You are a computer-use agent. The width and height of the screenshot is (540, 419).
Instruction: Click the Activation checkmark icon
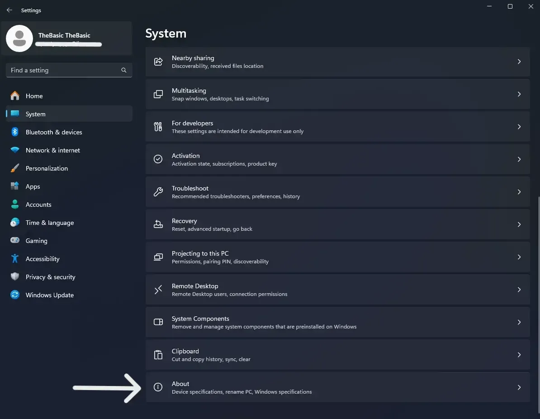pos(158,159)
